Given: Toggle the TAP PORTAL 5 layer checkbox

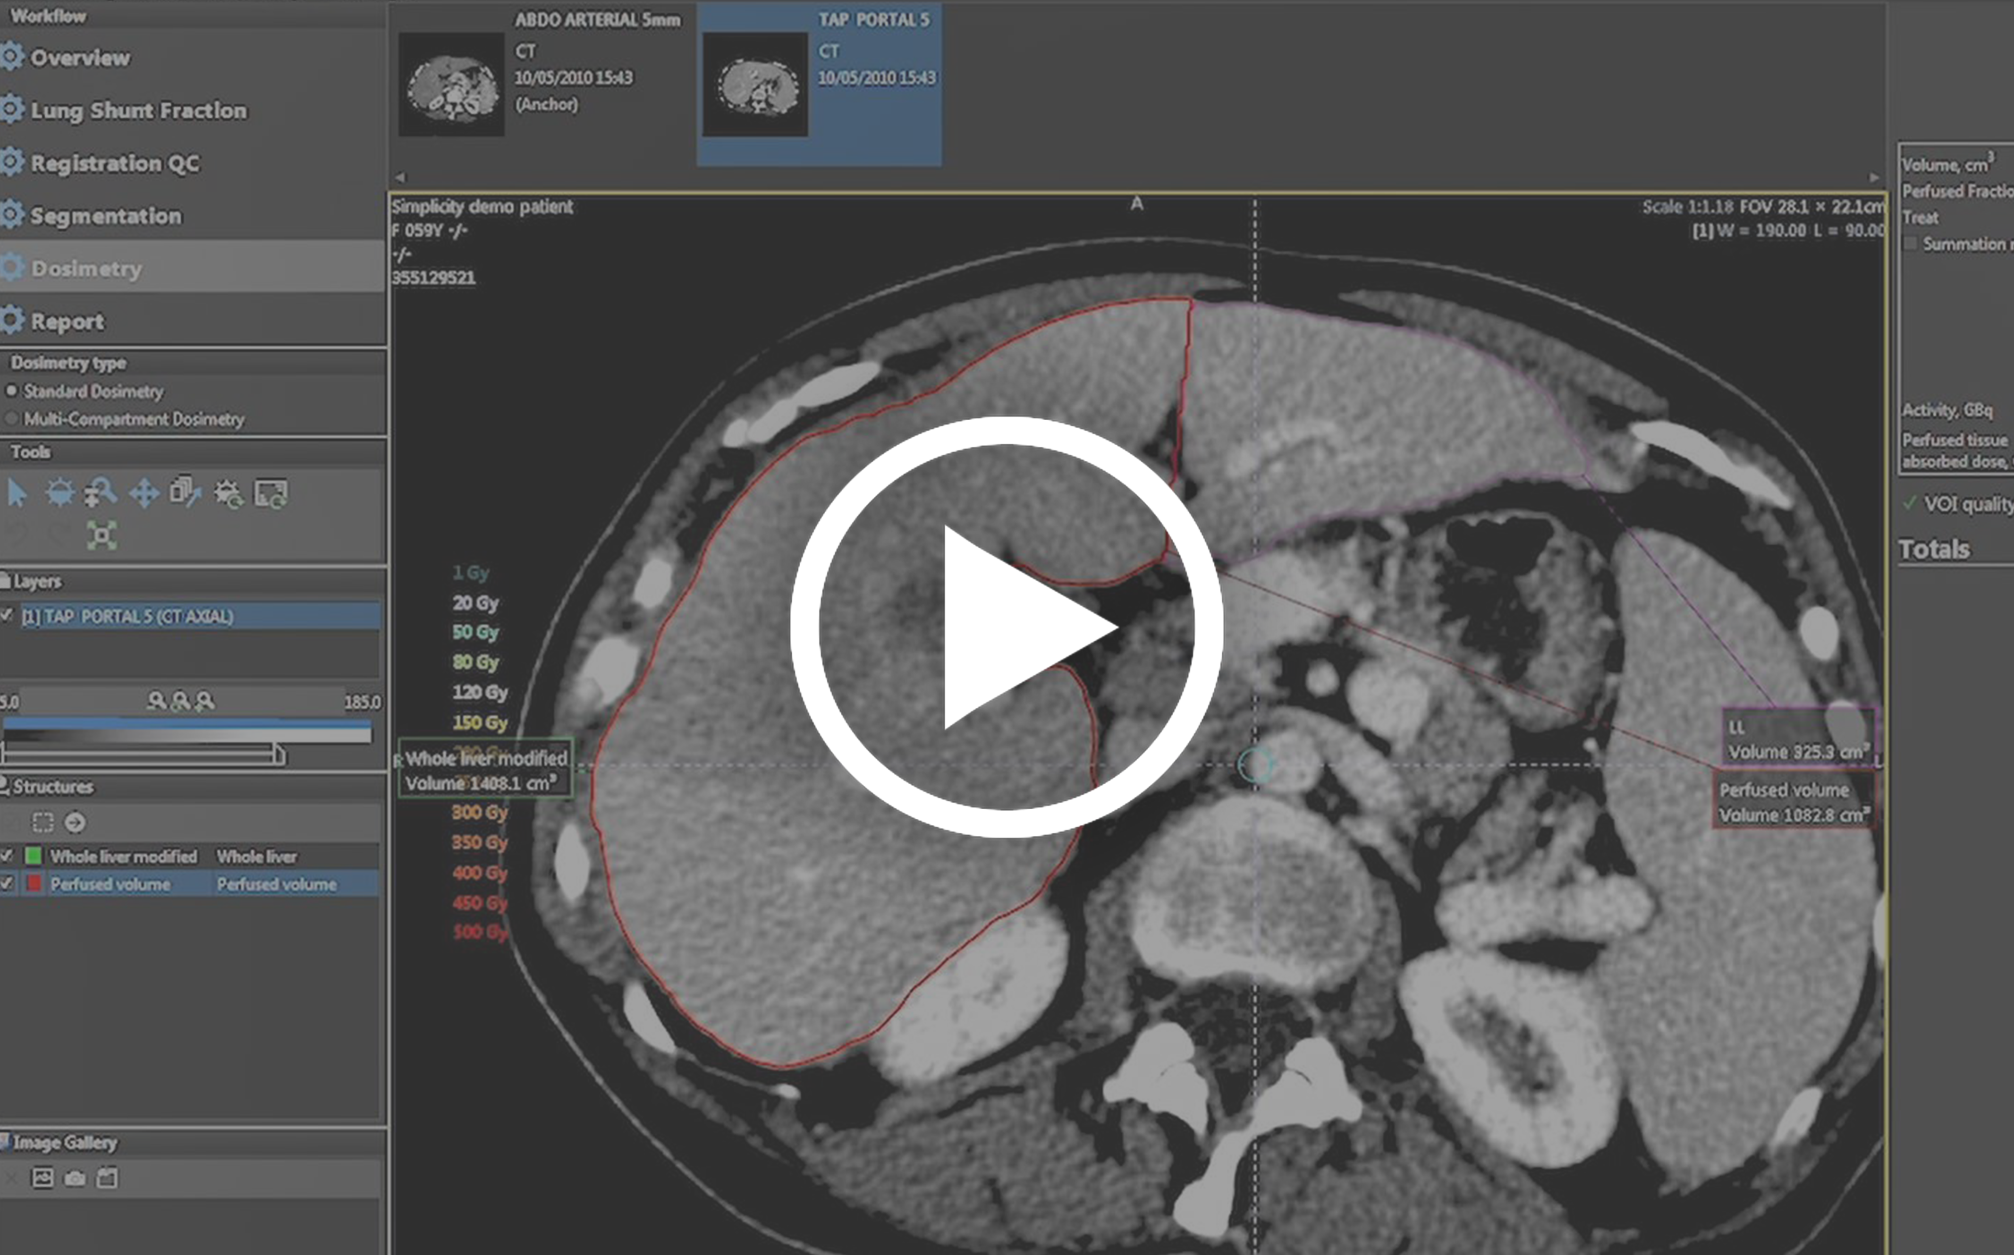Looking at the screenshot, I should click(8, 615).
